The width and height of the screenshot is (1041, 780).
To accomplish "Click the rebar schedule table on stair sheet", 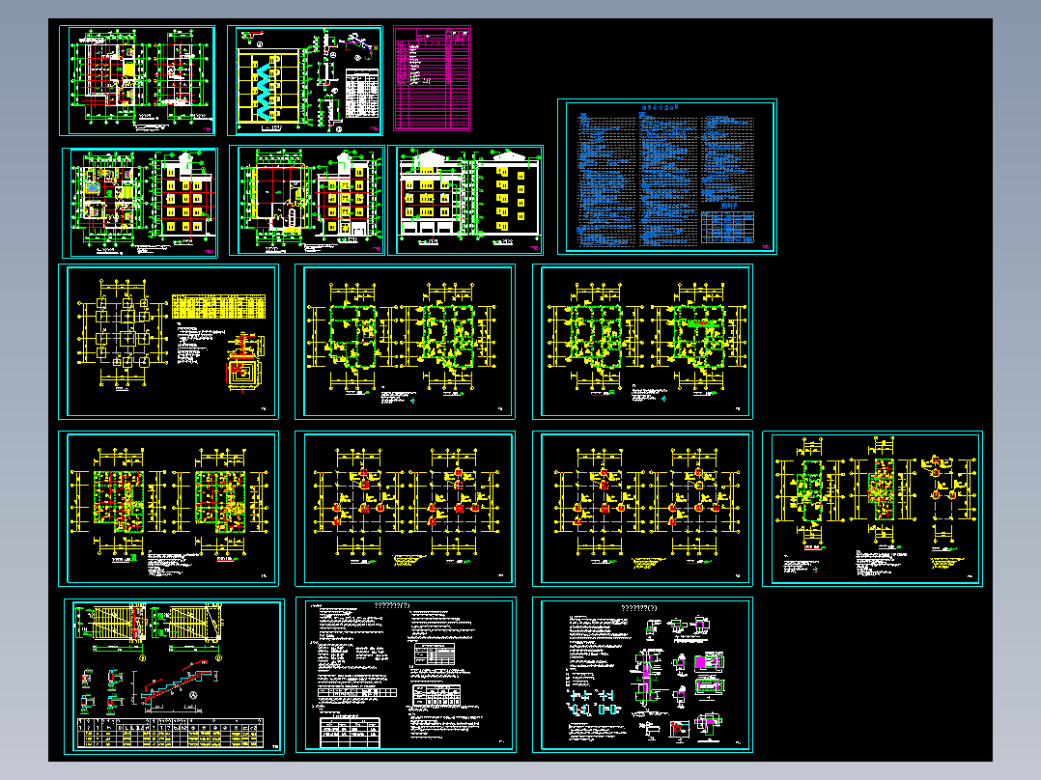I will (x=171, y=733).
